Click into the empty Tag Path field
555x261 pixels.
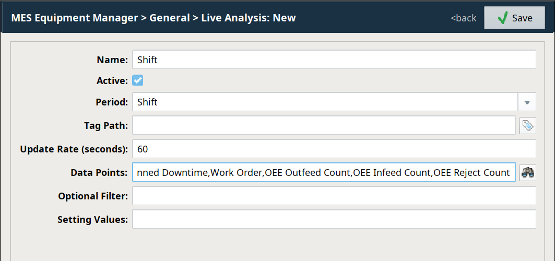324,125
